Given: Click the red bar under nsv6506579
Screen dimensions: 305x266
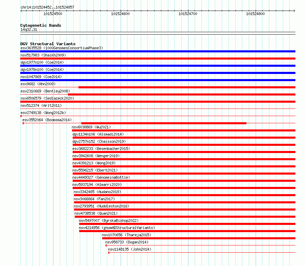Looking at the screenshot, I should pos(158,102).
